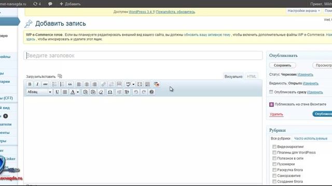Image resolution: width=332 pixels, height=186 pixels.
Task: Check the Видеомаркетинг category
Action: coord(274,147)
